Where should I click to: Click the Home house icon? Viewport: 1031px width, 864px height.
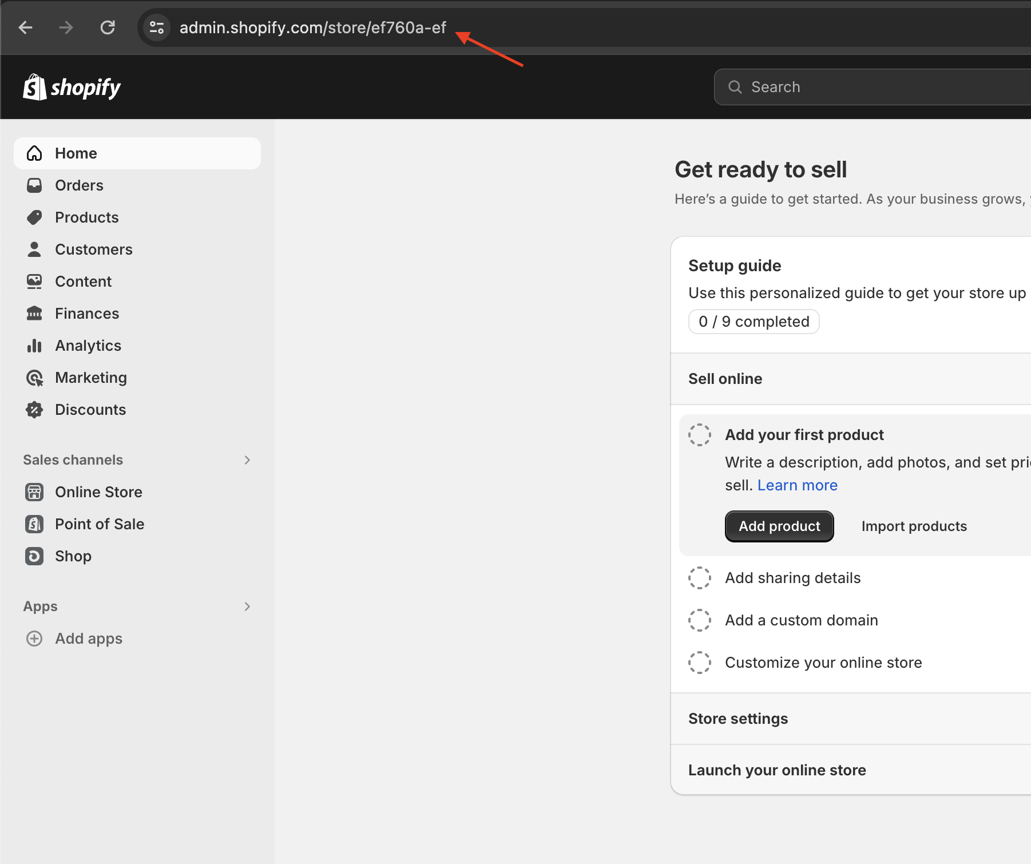(34, 153)
